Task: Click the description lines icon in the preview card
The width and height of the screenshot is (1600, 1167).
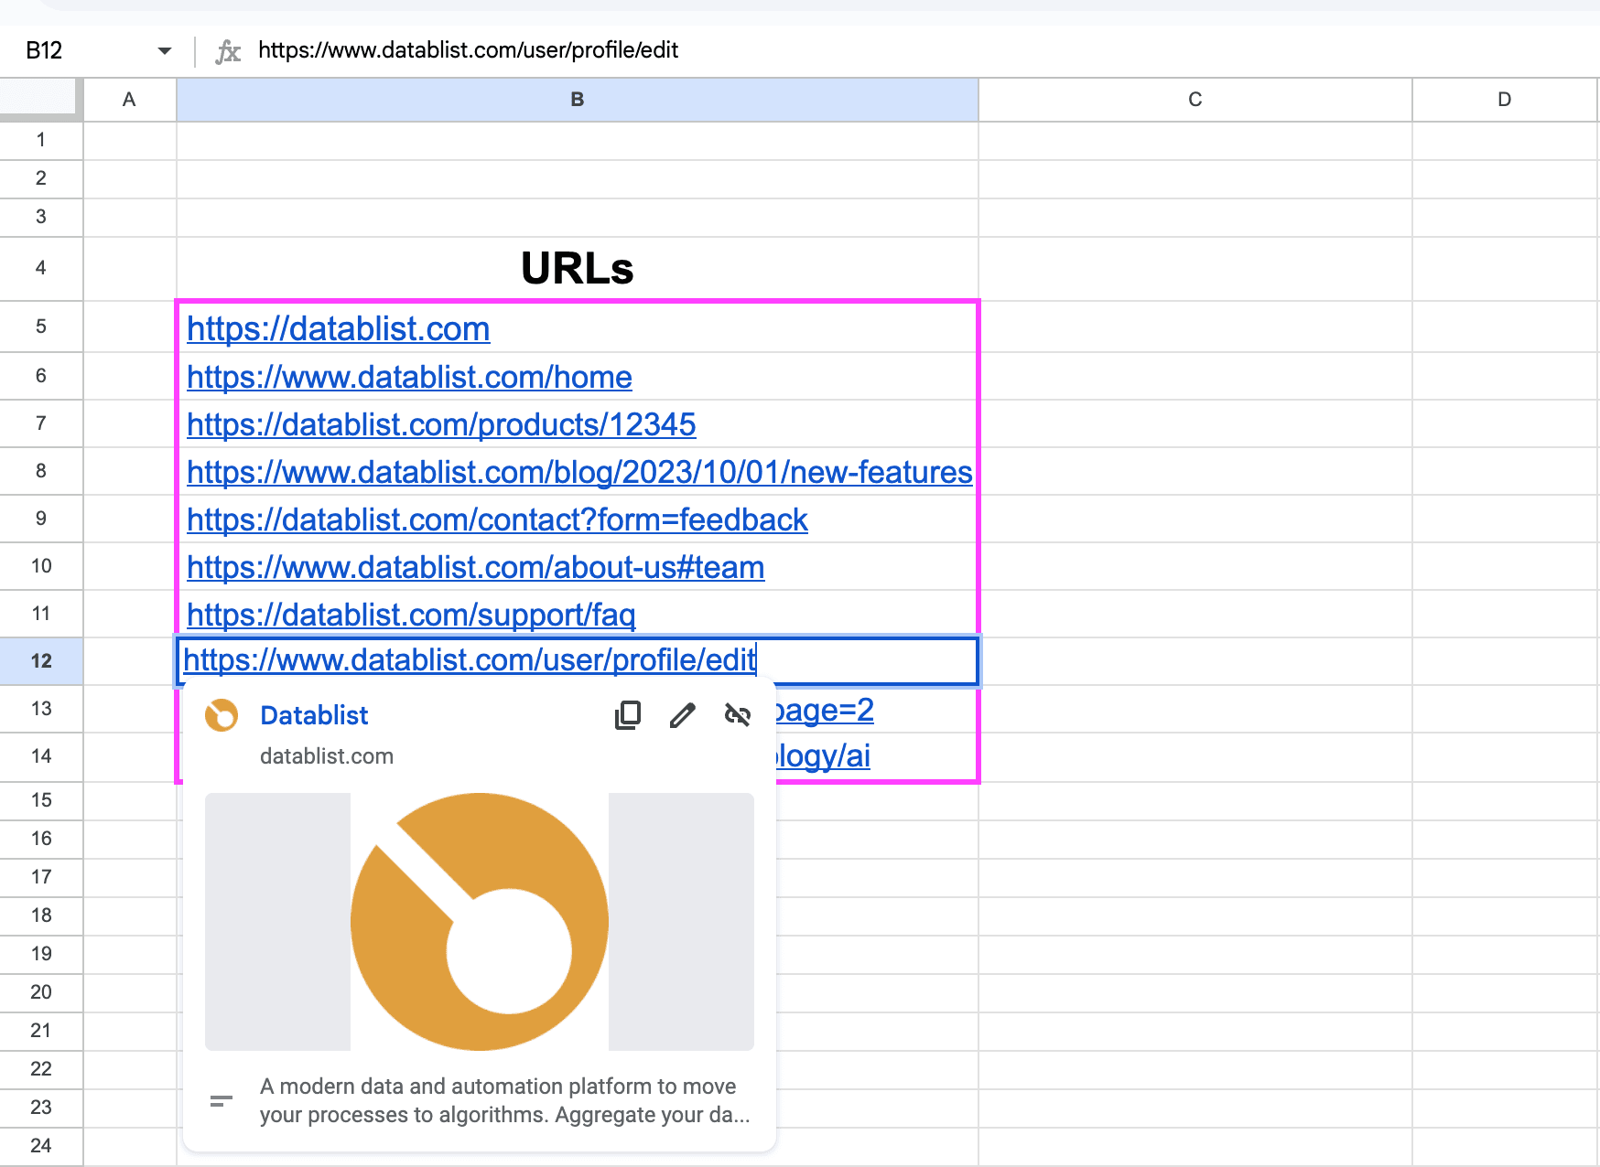Action: (221, 1100)
